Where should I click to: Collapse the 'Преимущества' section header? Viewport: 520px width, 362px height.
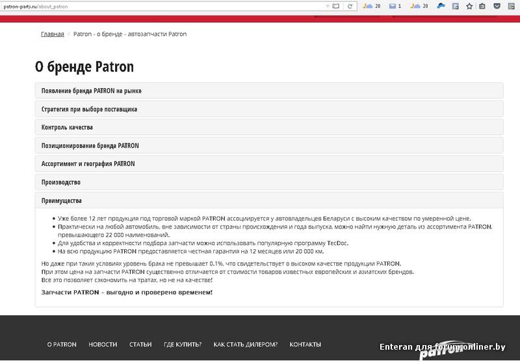point(269,200)
